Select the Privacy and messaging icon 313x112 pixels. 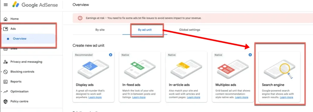click(x=6, y=62)
